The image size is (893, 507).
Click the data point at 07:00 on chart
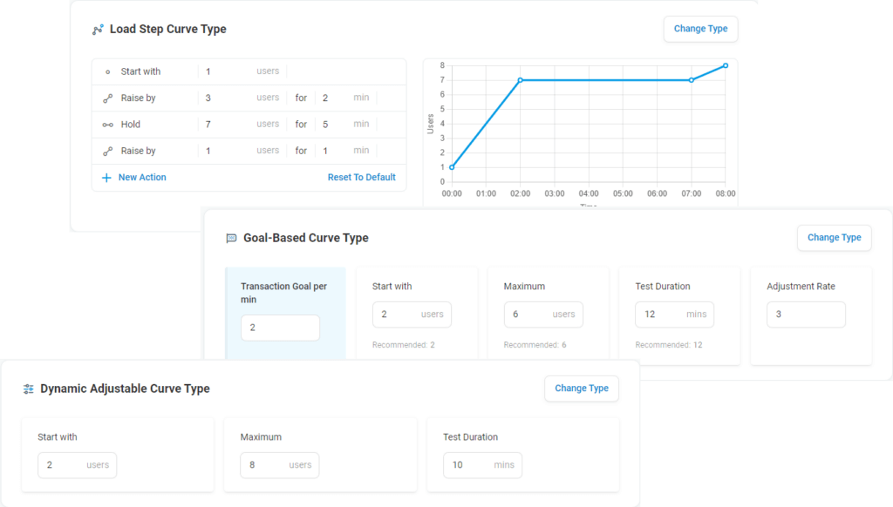coord(691,80)
